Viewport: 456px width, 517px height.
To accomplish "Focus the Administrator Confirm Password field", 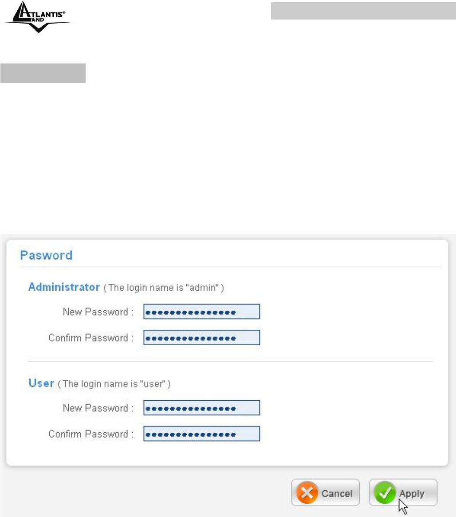I will 201,338.
